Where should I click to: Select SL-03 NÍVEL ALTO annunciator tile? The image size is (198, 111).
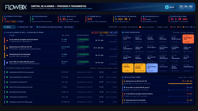128,39
